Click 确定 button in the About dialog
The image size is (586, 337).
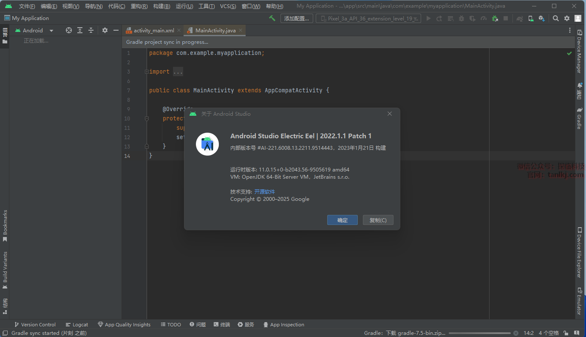(342, 220)
